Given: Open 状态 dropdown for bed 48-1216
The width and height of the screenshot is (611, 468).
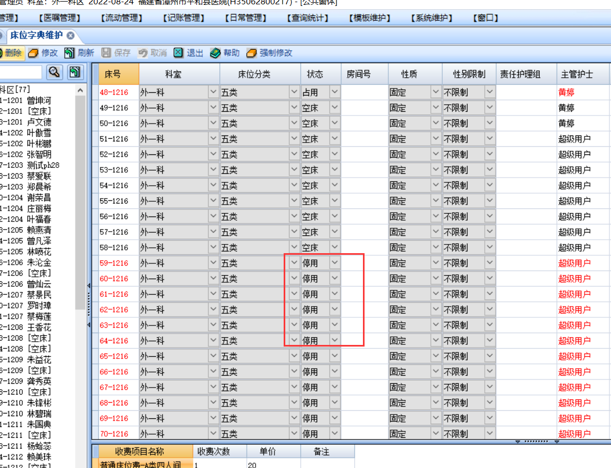Looking at the screenshot, I should pos(335,92).
